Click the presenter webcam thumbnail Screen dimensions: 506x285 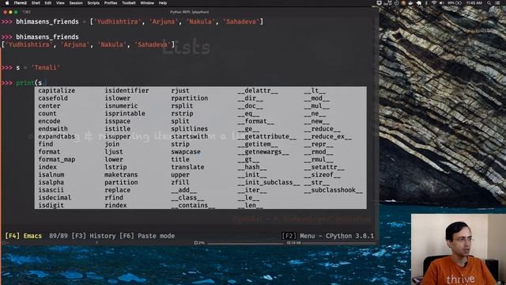pos(459,249)
